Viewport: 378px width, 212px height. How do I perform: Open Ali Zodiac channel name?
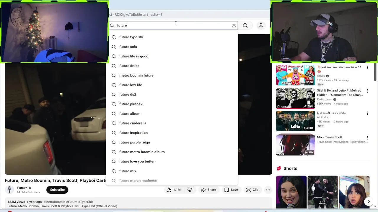point(323,117)
